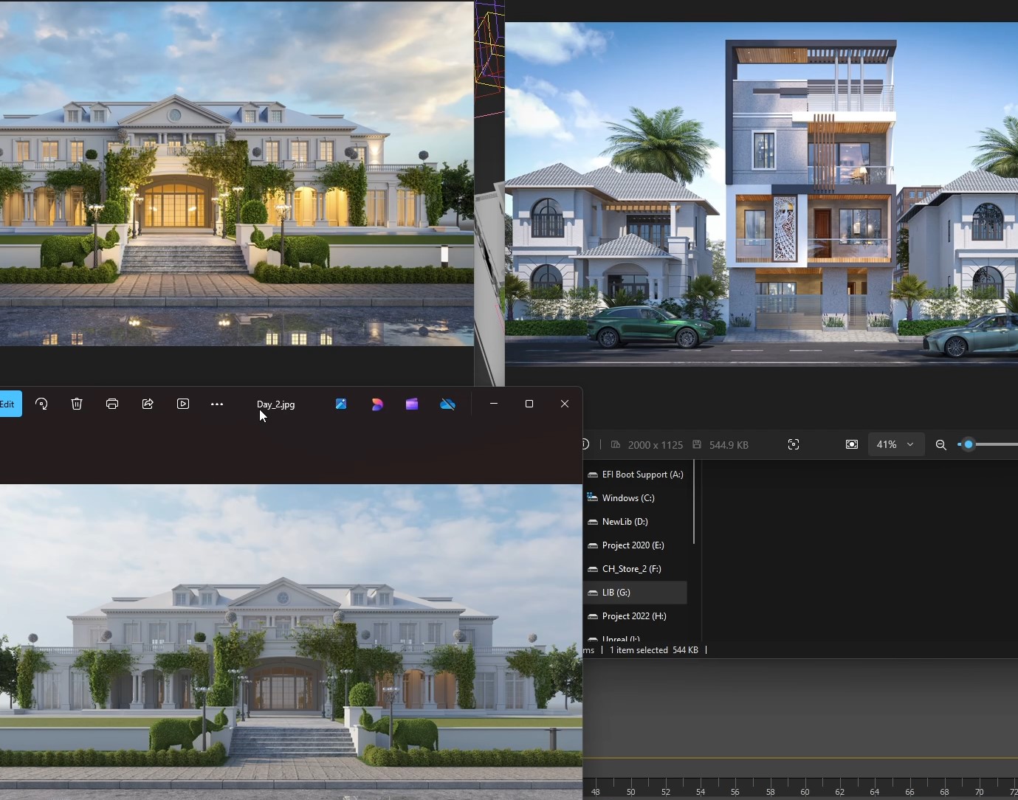
Task: Open Clipchamp video editor icon
Action: (x=412, y=404)
